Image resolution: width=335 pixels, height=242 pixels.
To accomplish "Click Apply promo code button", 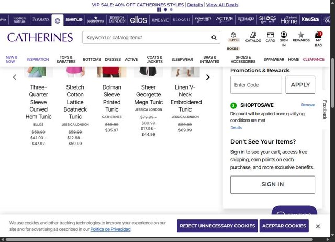I will click(x=300, y=85).
